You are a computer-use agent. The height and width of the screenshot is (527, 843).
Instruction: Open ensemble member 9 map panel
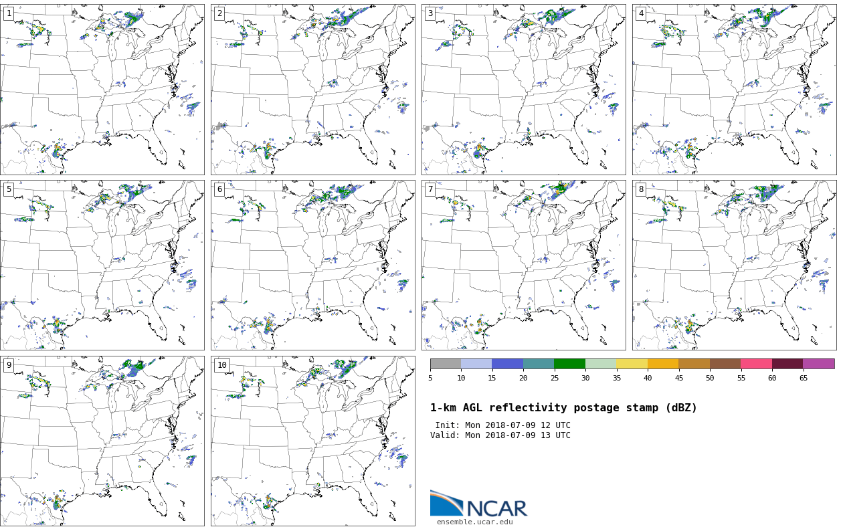click(x=102, y=441)
